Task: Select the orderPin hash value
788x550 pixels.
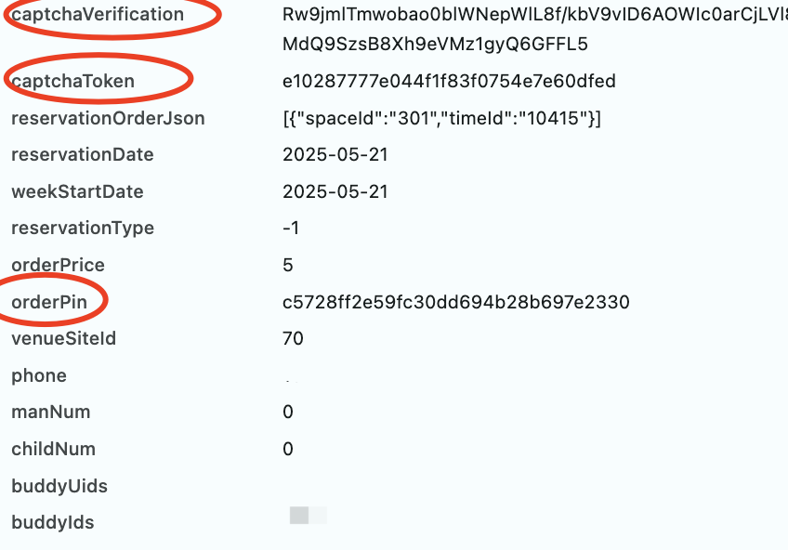Action: point(456,302)
